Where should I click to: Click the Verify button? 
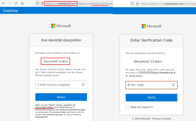152,98
